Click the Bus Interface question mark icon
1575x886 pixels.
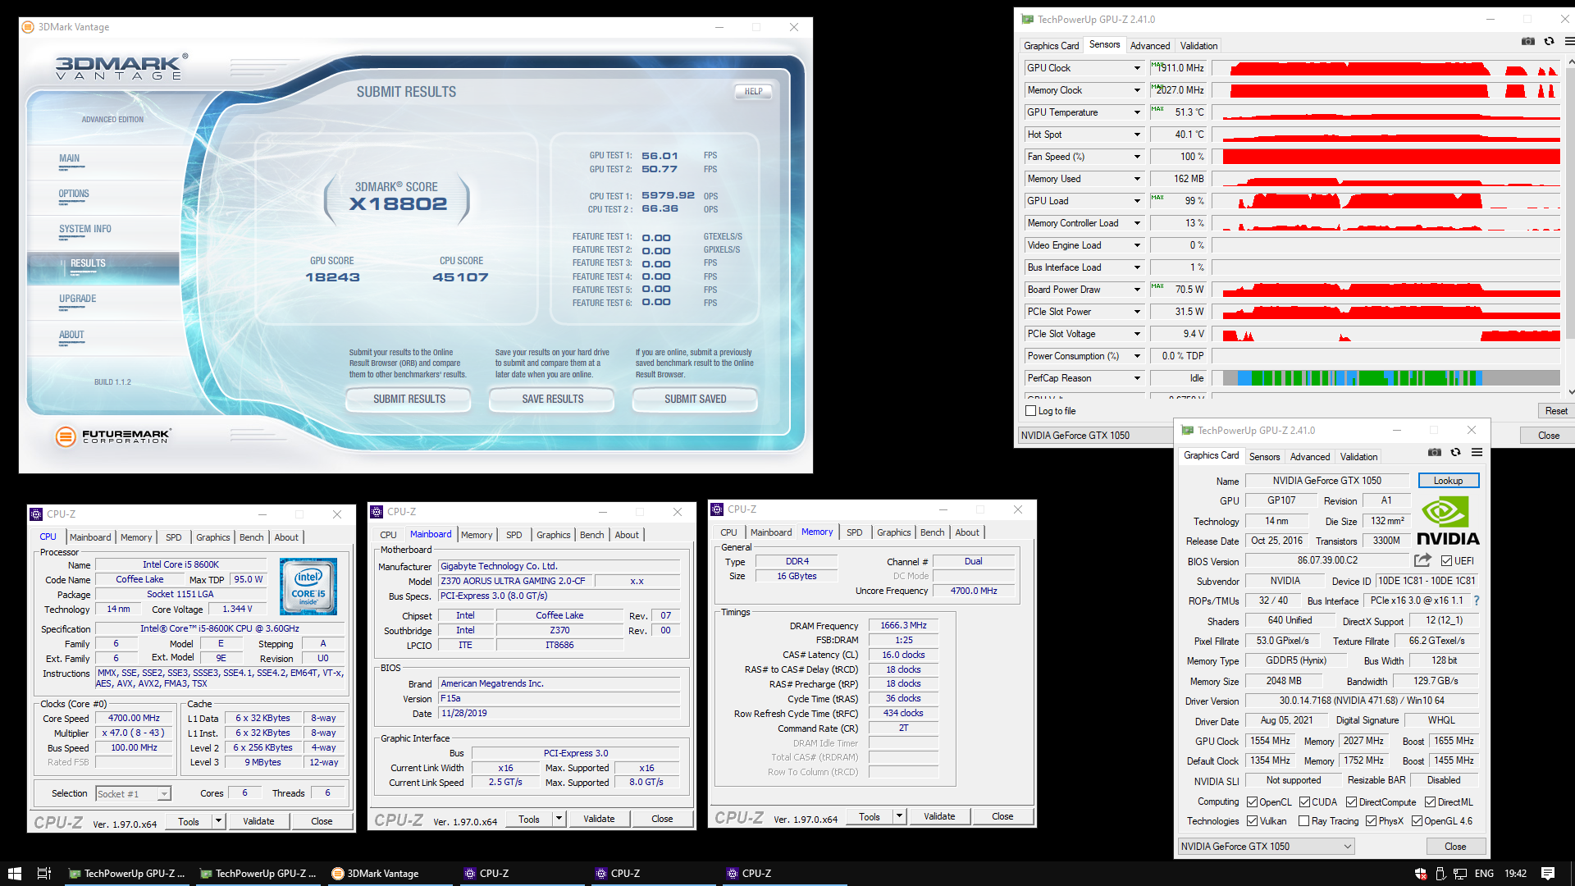click(1476, 601)
